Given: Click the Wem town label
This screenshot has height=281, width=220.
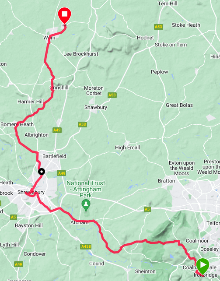Looking at the screenshot, I should (49, 38).
